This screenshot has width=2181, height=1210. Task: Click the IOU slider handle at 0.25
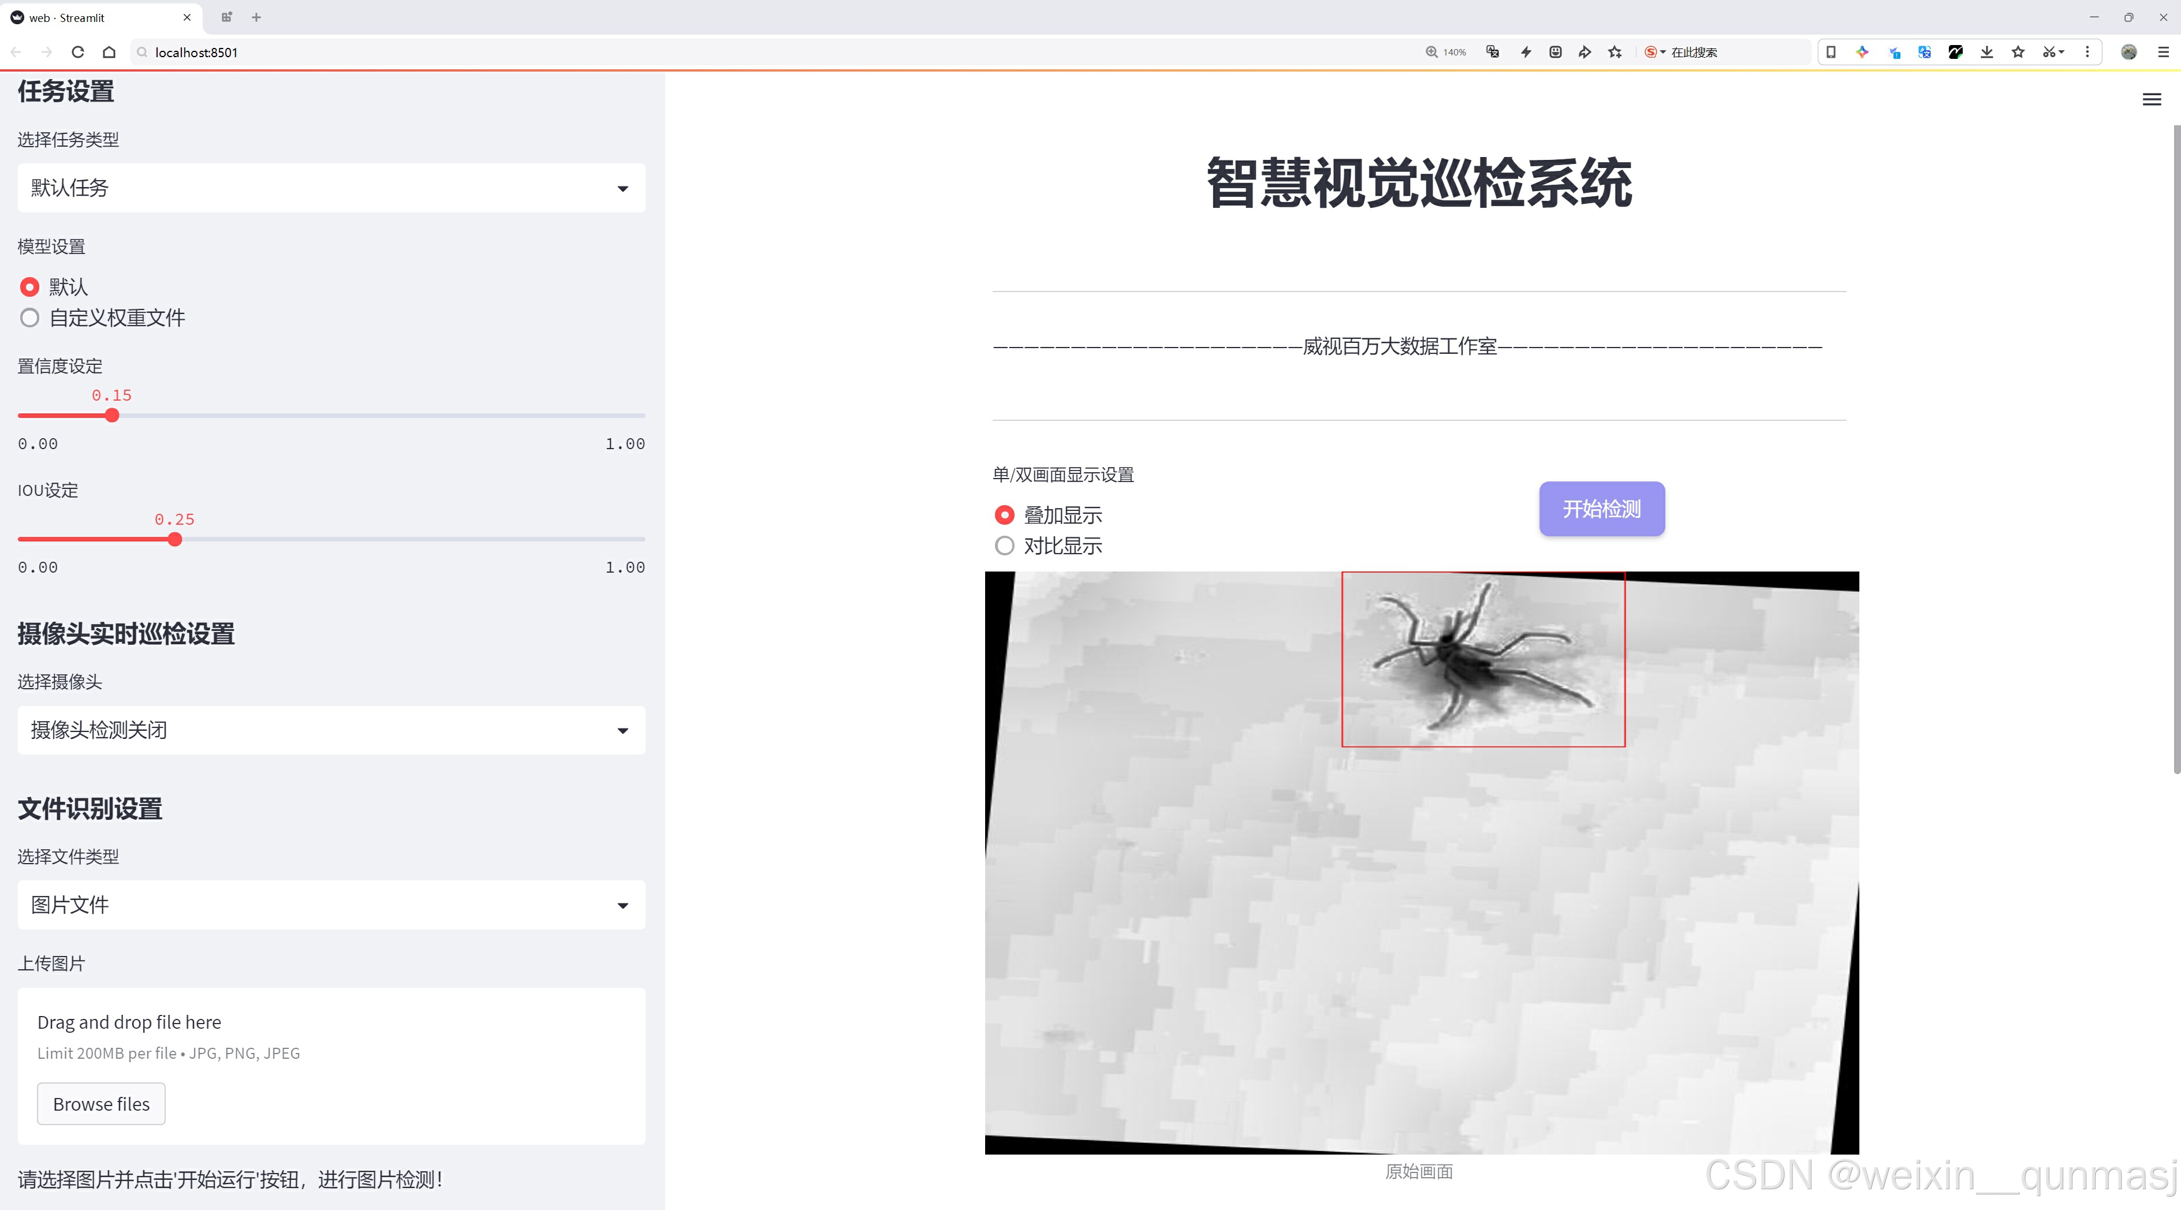174,539
